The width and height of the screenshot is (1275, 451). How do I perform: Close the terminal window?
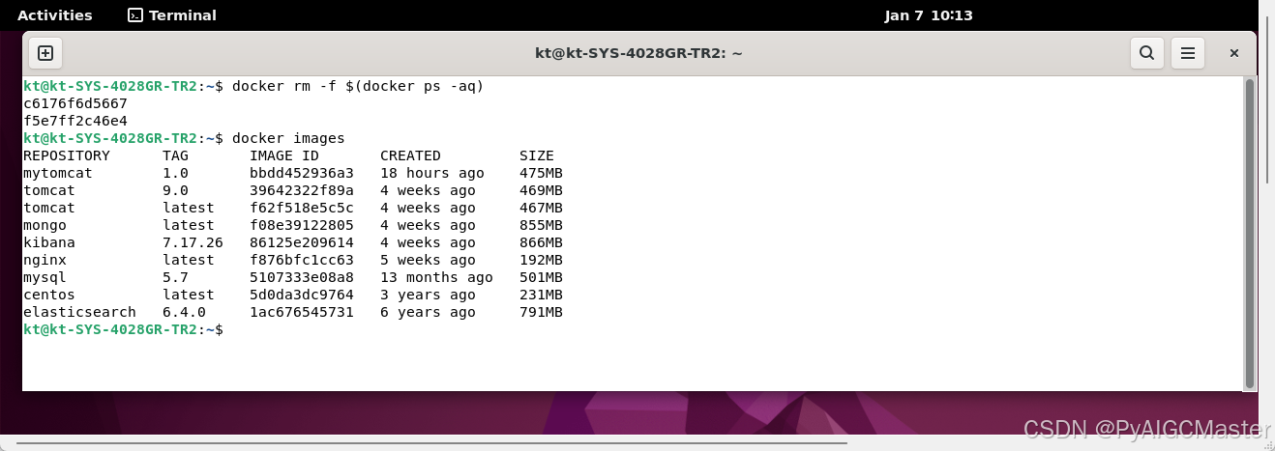1234,53
